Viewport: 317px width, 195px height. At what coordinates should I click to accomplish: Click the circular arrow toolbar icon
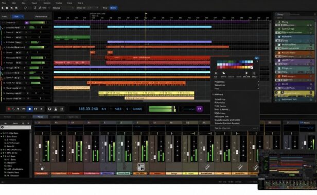pos(26,8)
